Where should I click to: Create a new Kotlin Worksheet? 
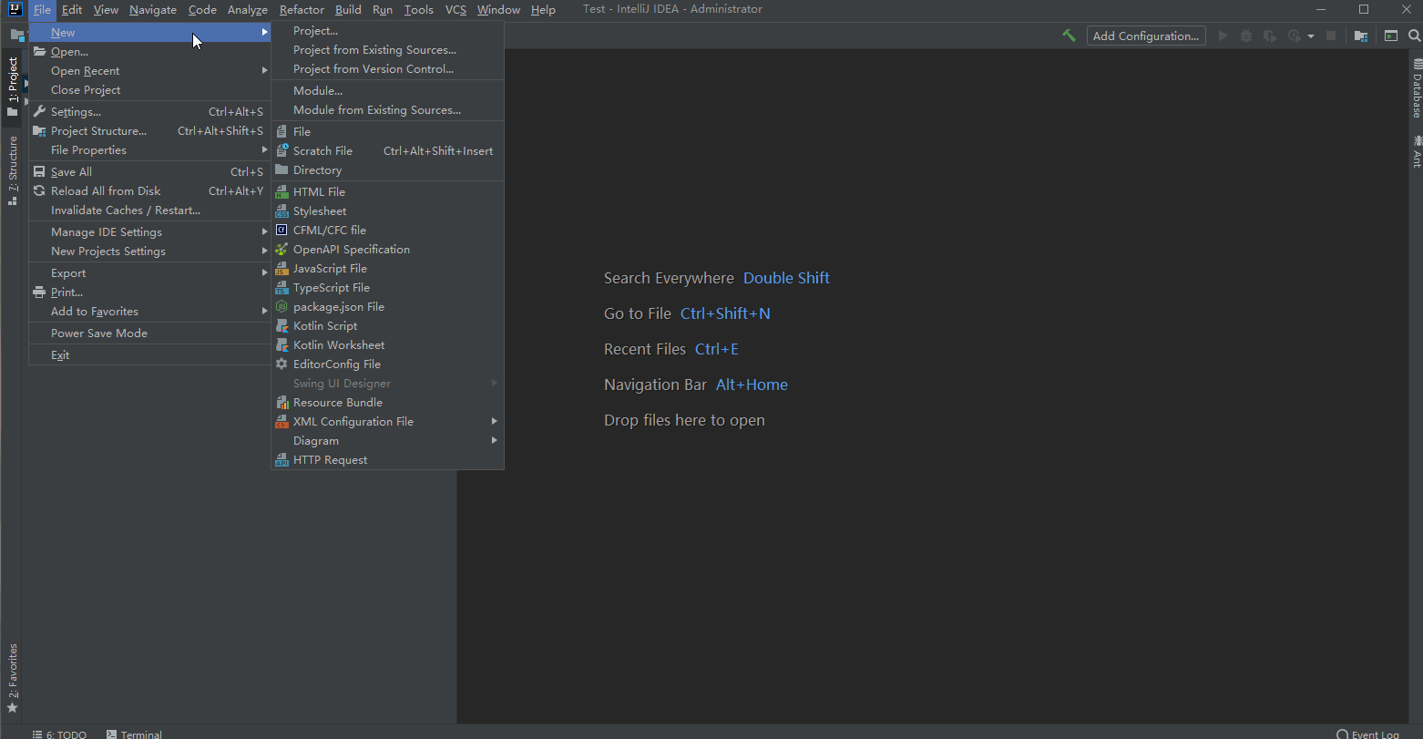point(388,345)
